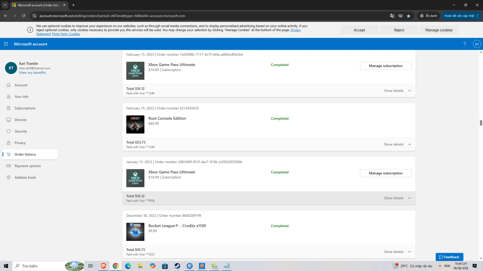The image size is (483, 271).
Task: Click the Rust Console Edition game thumbnail
Action: pyautogui.click(x=135, y=124)
